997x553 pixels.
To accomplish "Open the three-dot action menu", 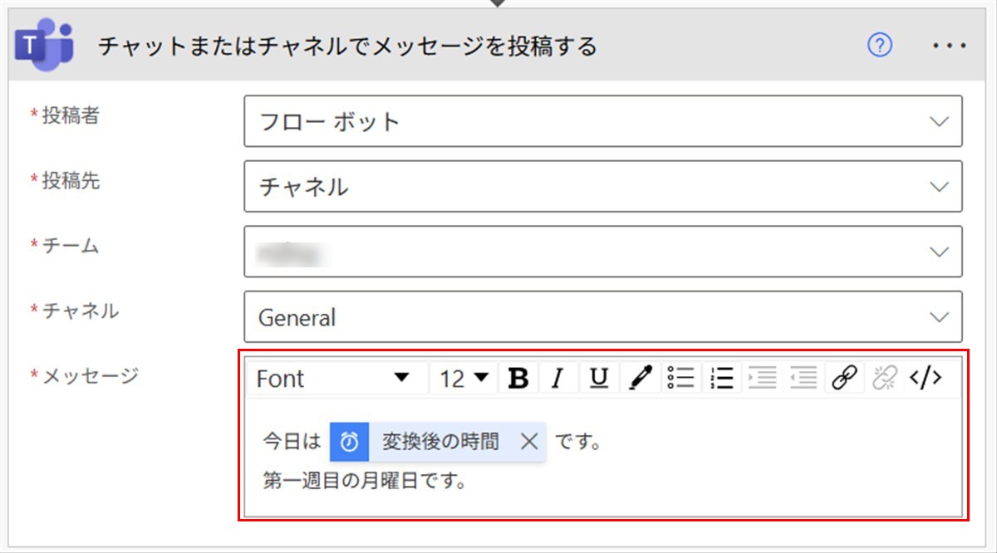I will 950,46.
